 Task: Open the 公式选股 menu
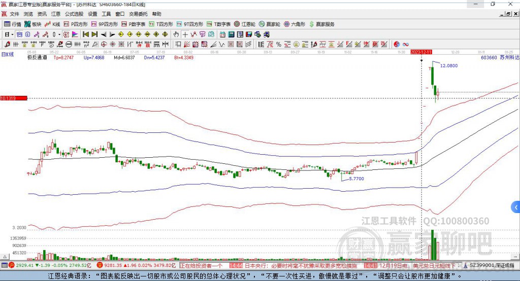(74, 14)
